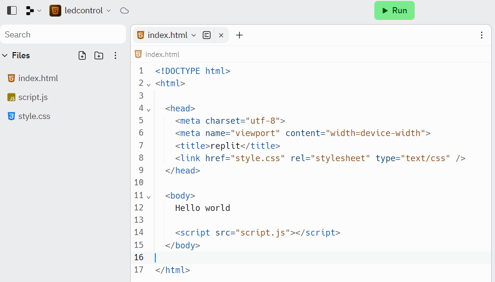Screen dimensions: 495x282
Task: Collapse the Files section chevron
Action: click(5, 55)
